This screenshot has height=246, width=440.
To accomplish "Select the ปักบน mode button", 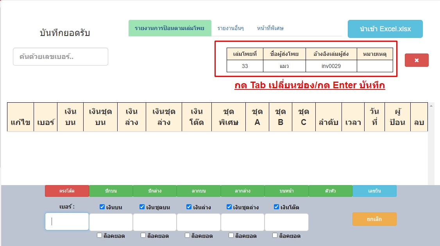I will pos(111,191).
